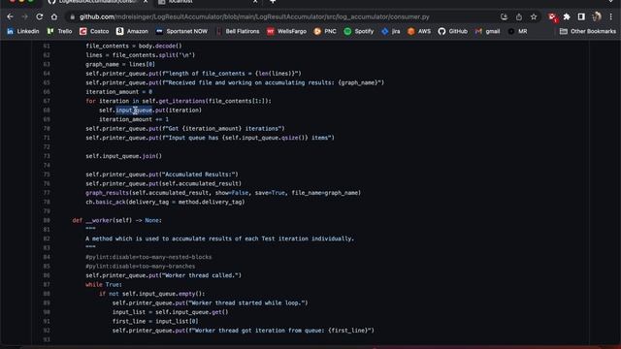Reload the GitHub page
Viewport: 621px width, 349px height.
(x=39, y=16)
